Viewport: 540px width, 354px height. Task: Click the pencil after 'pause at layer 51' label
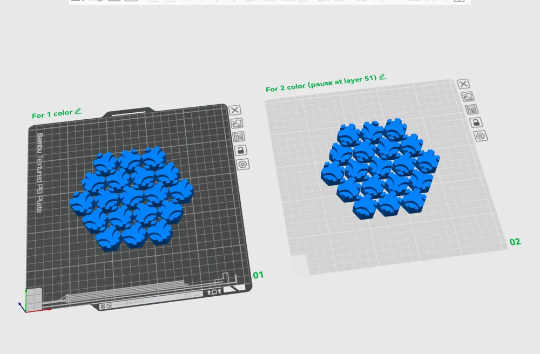pos(383,77)
